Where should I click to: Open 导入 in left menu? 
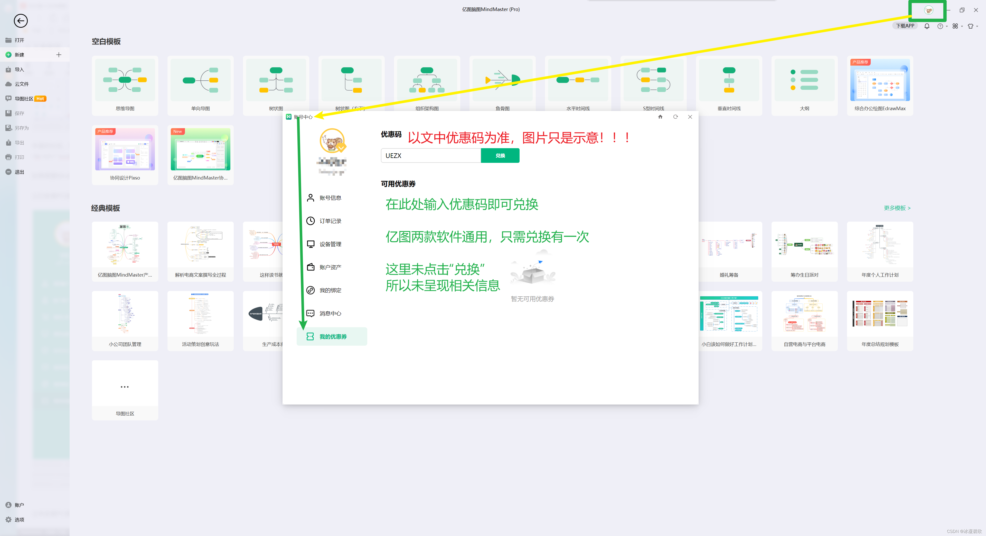(34, 69)
